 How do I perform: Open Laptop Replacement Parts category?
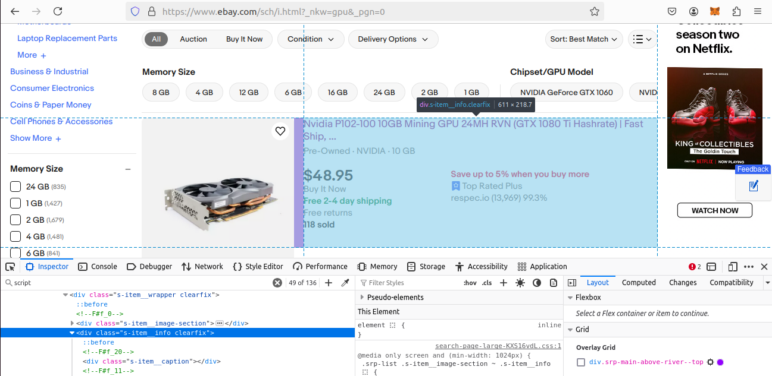pyautogui.click(x=67, y=38)
